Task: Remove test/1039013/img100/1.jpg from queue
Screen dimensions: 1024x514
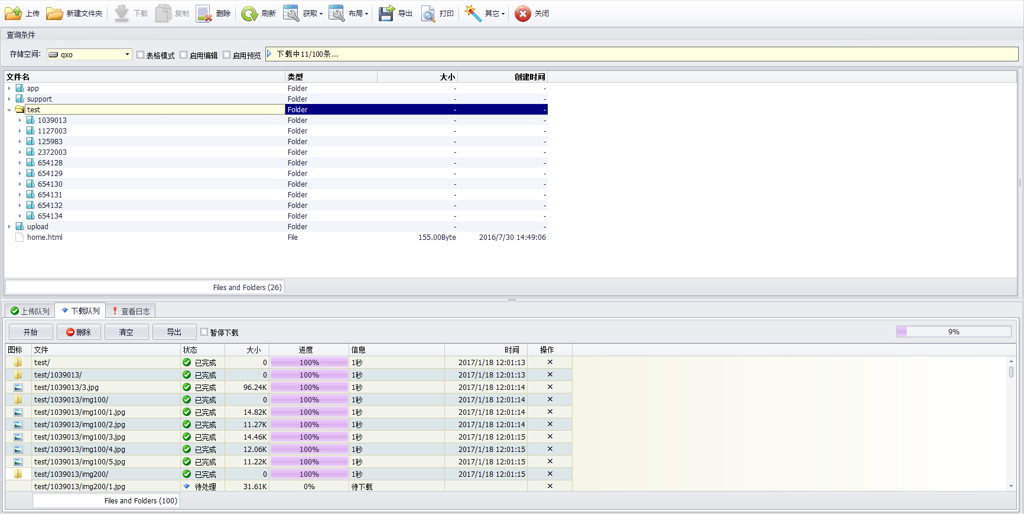Action: (x=550, y=412)
